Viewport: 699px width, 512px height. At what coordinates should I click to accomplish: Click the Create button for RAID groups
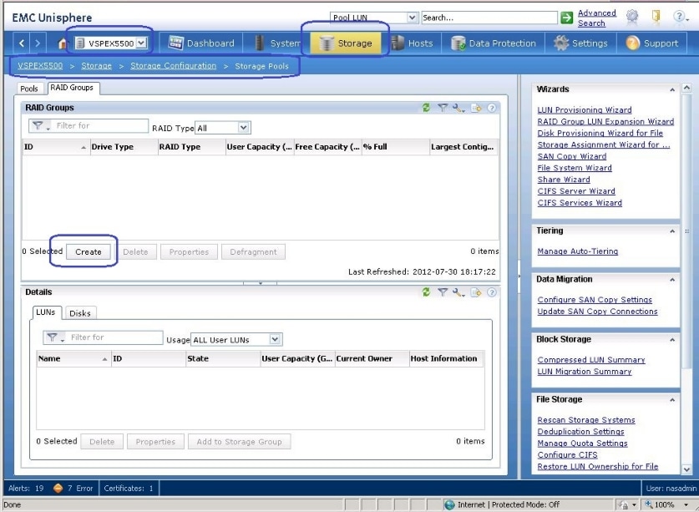tap(88, 251)
